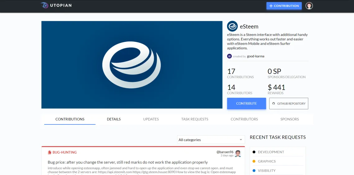Switch to the Details tab
Viewport: 354px width, 175px height.
114,119
